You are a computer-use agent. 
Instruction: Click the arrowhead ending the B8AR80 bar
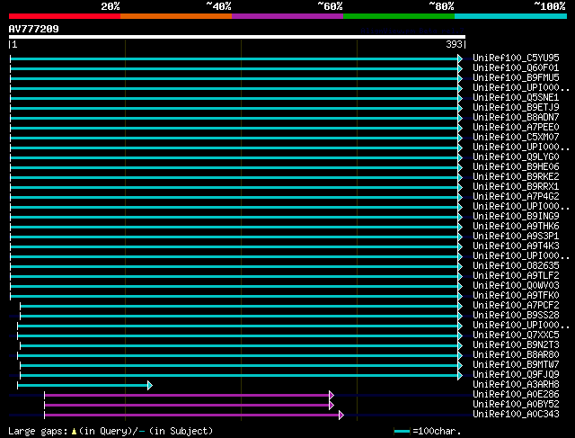pos(460,356)
